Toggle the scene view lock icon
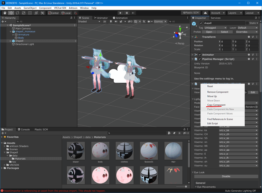The image size is (262, 193). point(187,27)
